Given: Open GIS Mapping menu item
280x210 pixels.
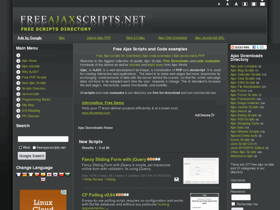Looking at the screenshot, I should coord(31,111).
